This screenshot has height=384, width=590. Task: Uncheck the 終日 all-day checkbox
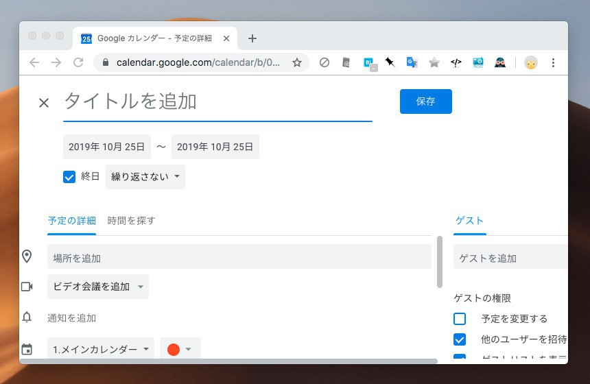[x=69, y=177]
